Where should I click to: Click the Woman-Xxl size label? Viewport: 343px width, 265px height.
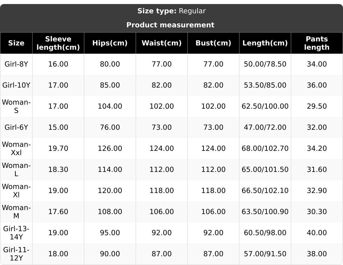click(x=16, y=148)
